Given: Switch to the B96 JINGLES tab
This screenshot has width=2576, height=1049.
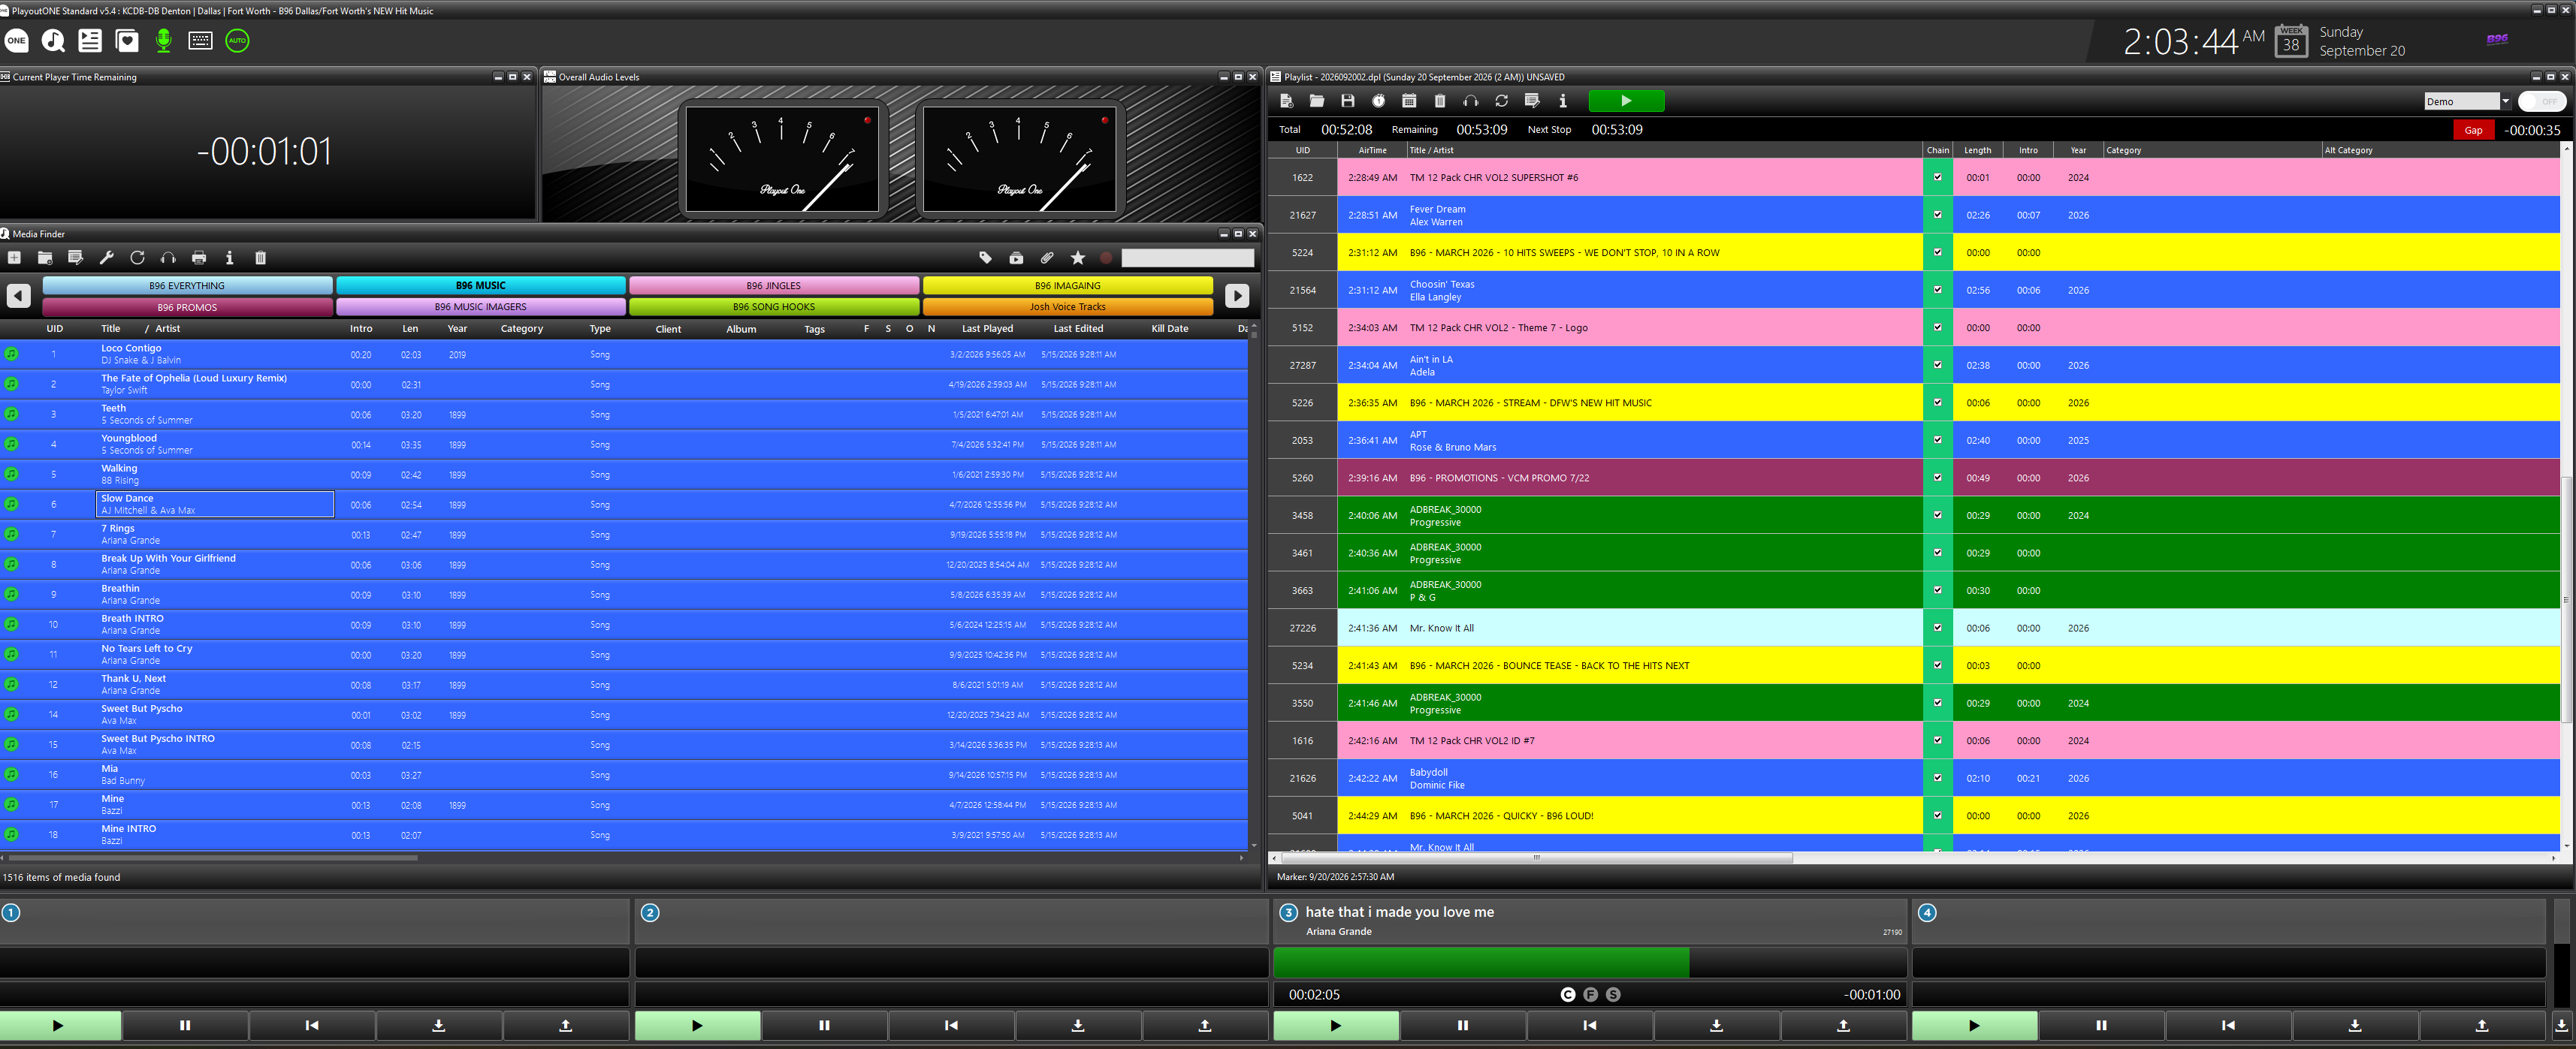Looking at the screenshot, I should [x=774, y=286].
